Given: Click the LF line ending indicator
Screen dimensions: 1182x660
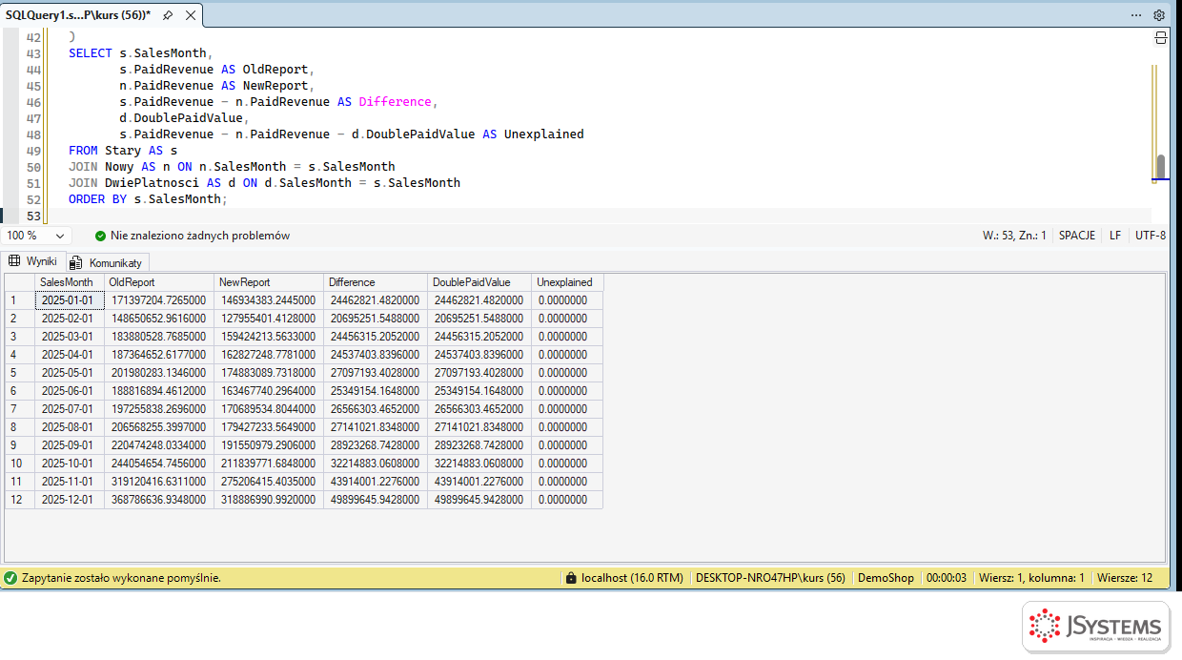Looking at the screenshot, I should click(x=1115, y=236).
